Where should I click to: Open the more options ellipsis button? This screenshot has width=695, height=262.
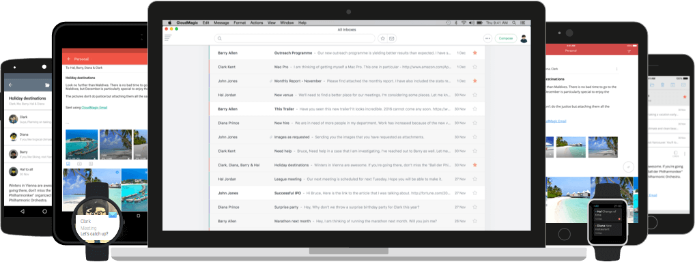point(487,39)
